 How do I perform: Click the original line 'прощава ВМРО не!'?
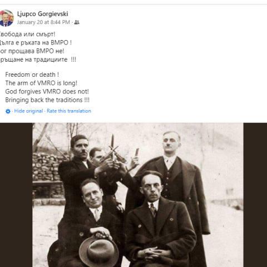coord(32,51)
